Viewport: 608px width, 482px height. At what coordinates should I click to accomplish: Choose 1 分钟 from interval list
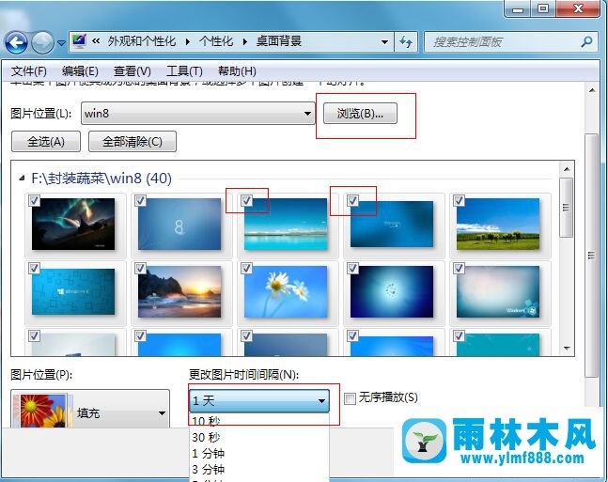point(259,453)
